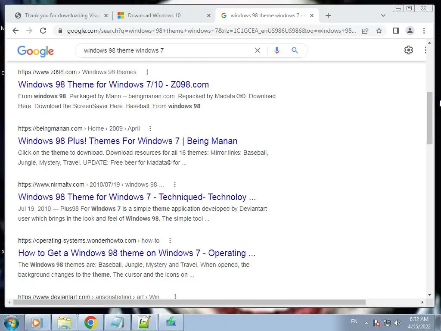Image resolution: width=441 pixels, height=331 pixels.
Task: Click into the Google search input field
Action: [x=166, y=50]
